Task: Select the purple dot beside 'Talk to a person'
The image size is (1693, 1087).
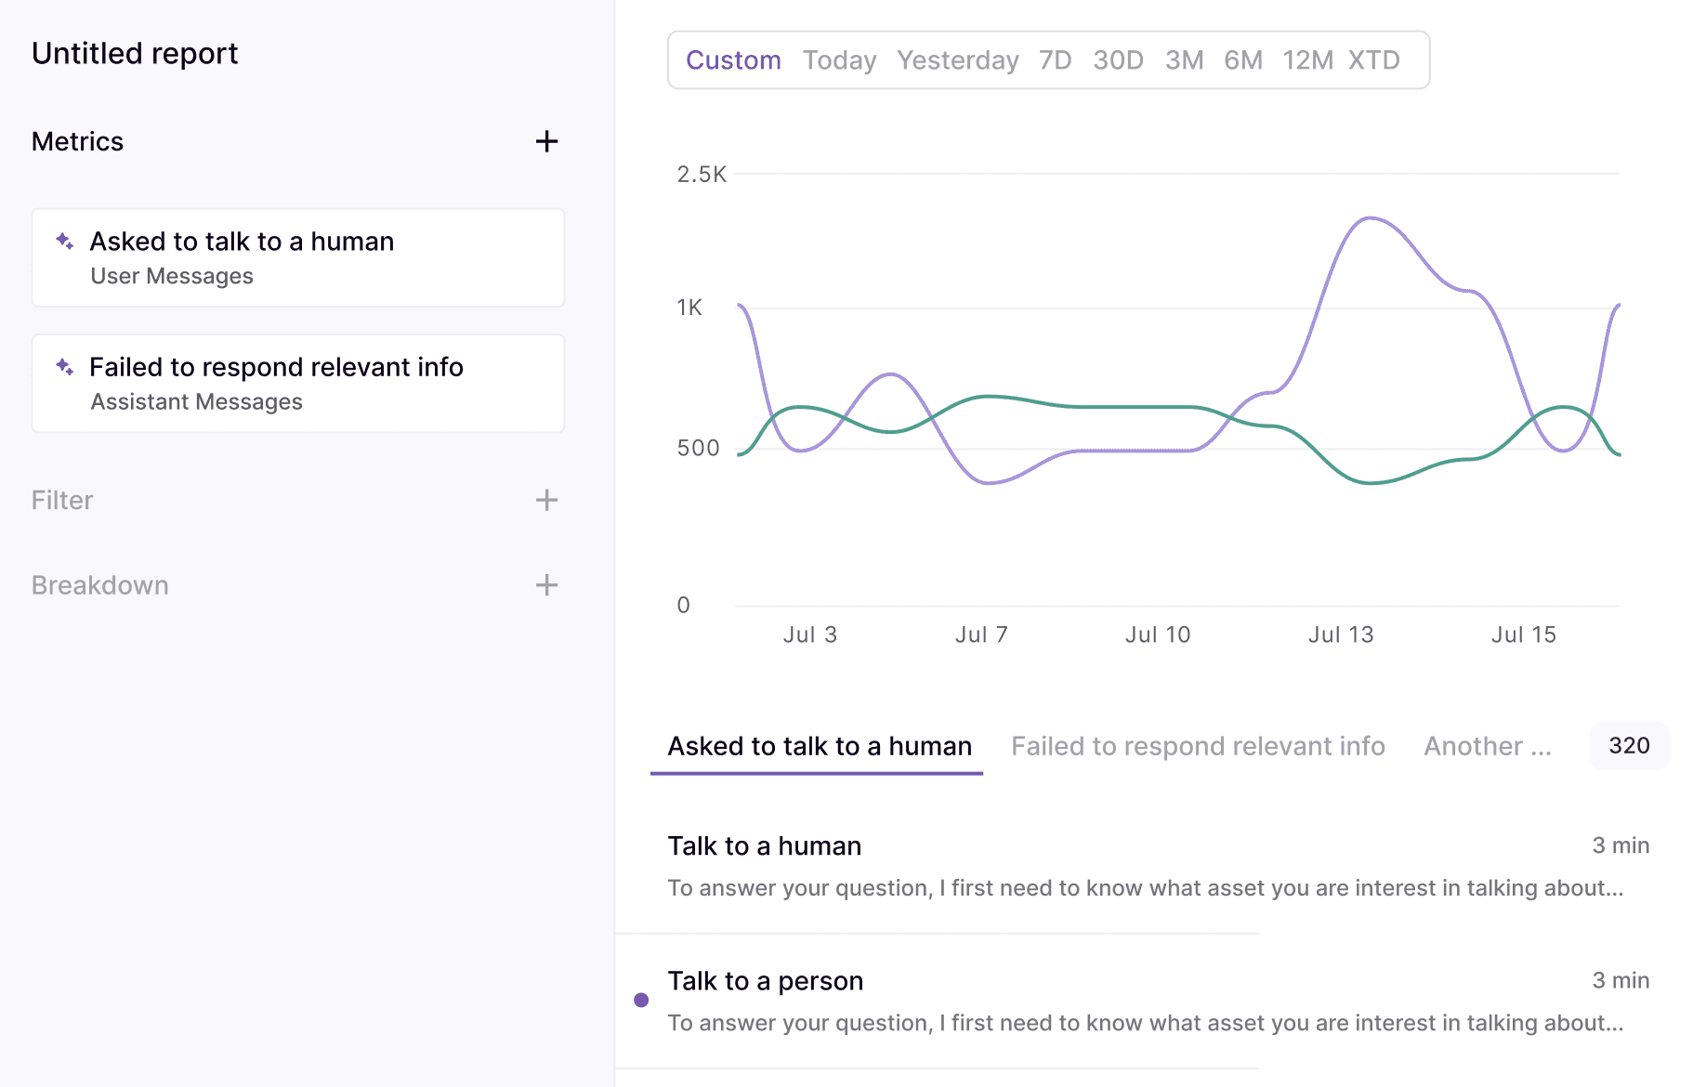Action: (641, 999)
